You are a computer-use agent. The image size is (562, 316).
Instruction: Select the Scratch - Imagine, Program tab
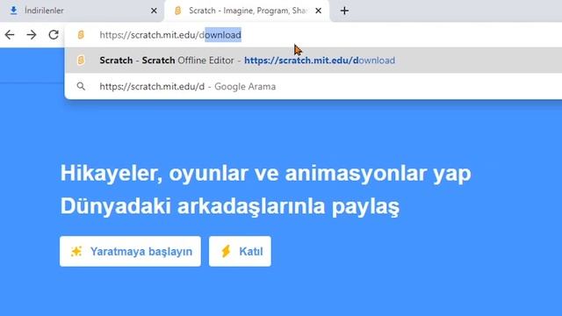coord(248,11)
